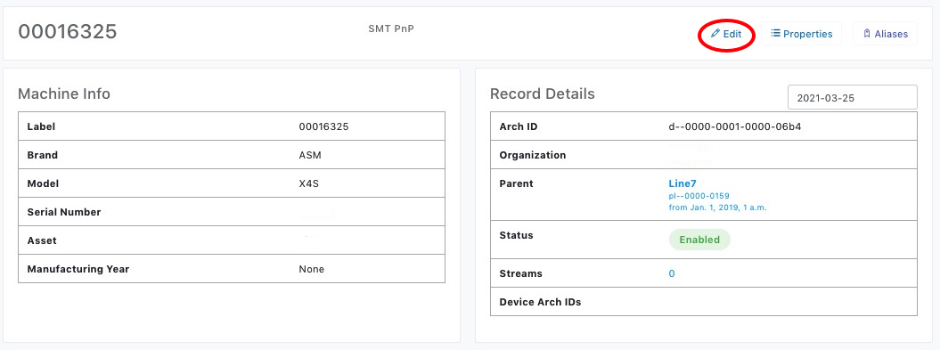Image resolution: width=940 pixels, height=350 pixels.
Task: Click the Streams count link 0
Action: [672, 274]
